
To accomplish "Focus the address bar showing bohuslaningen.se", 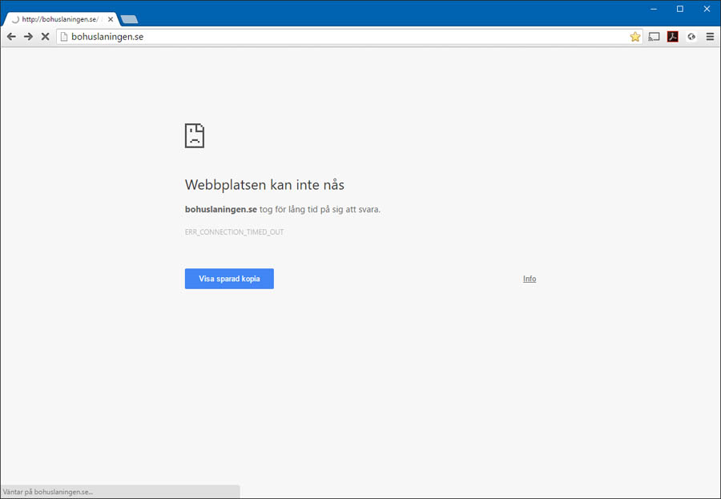I will click(x=349, y=37).
